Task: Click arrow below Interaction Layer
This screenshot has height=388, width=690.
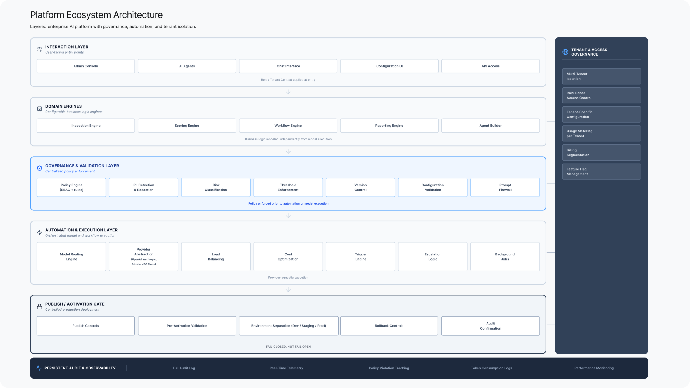Action: point(288,92)
